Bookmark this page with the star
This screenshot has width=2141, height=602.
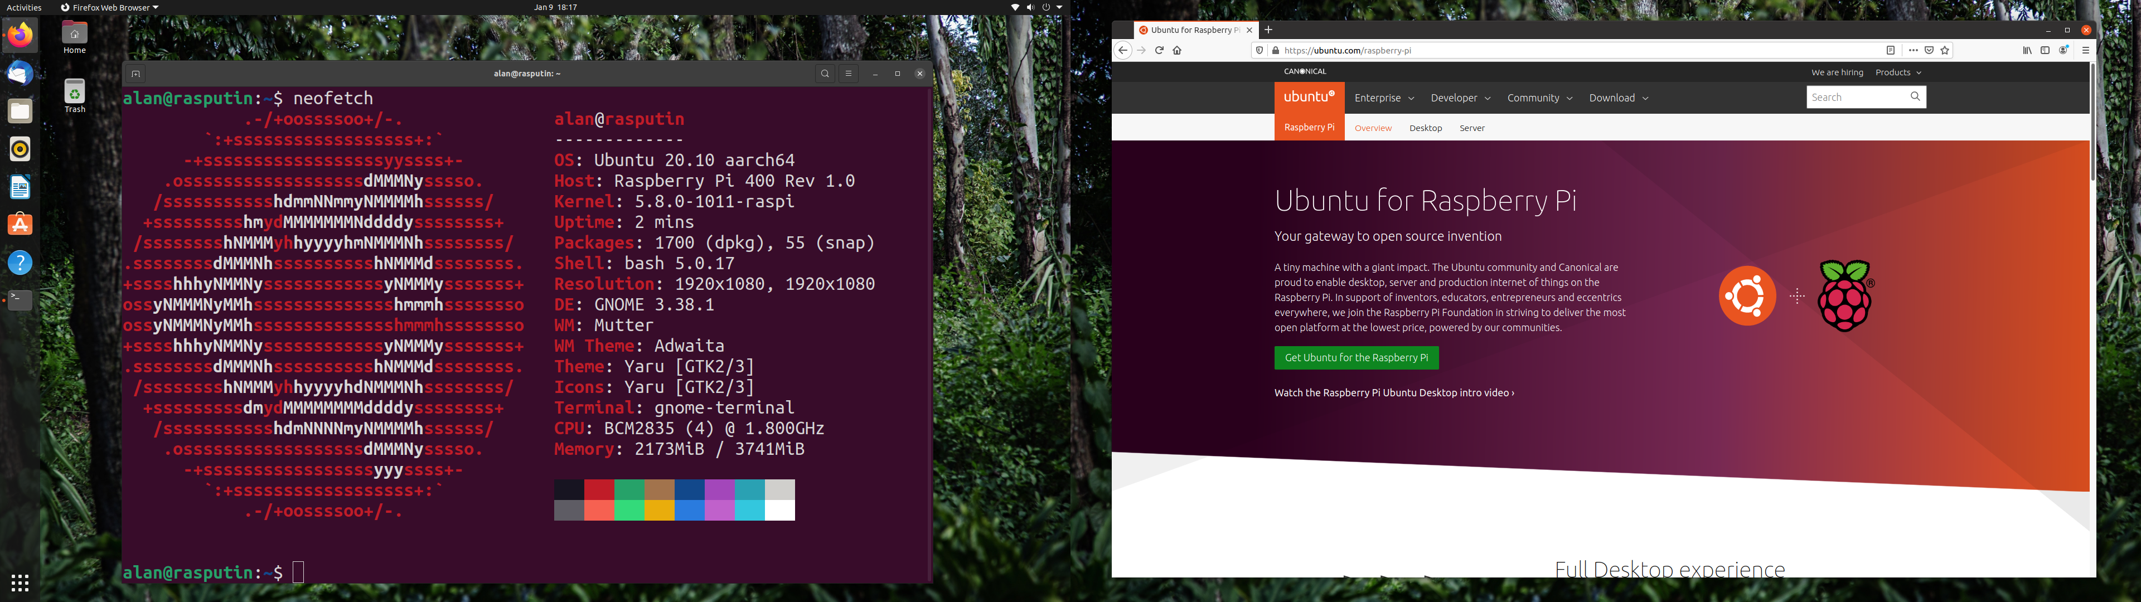[1945, 51]
